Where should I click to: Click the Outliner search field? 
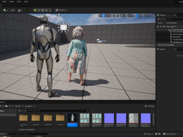pyautogui.click(x=173, y=19)
